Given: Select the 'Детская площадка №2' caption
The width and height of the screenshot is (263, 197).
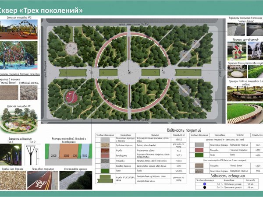Looking at the screenshot, I should (19, 18).
